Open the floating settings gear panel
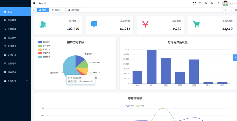The height and width of the screenshot is (121, 237). [235, 57]
